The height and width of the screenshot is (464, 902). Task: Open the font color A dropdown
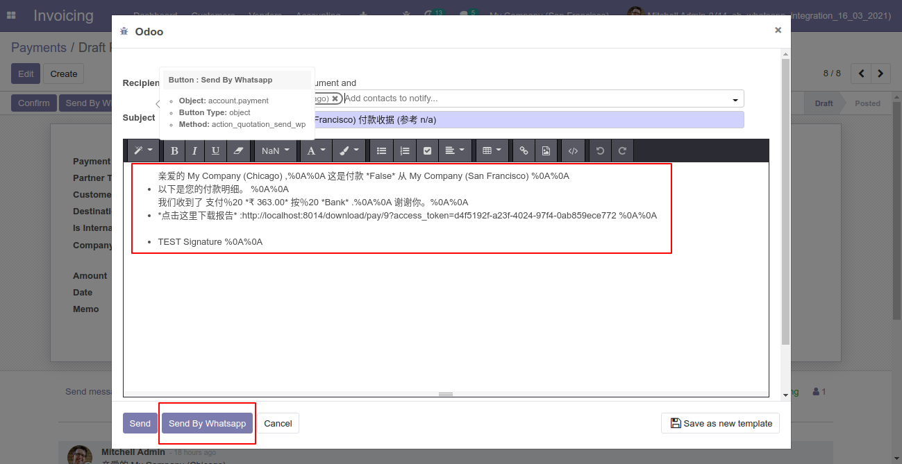316,151
